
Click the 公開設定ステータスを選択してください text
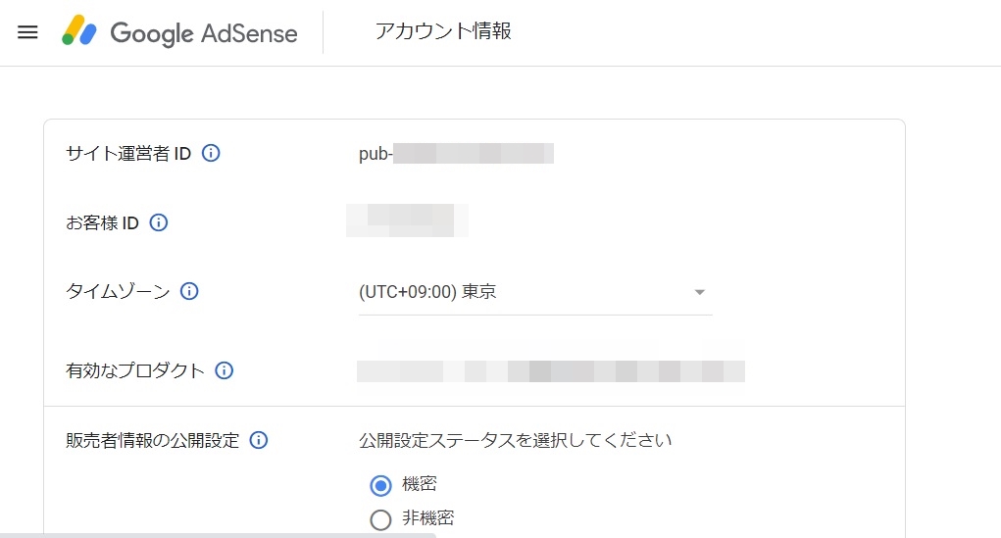[x=516, y=440]
